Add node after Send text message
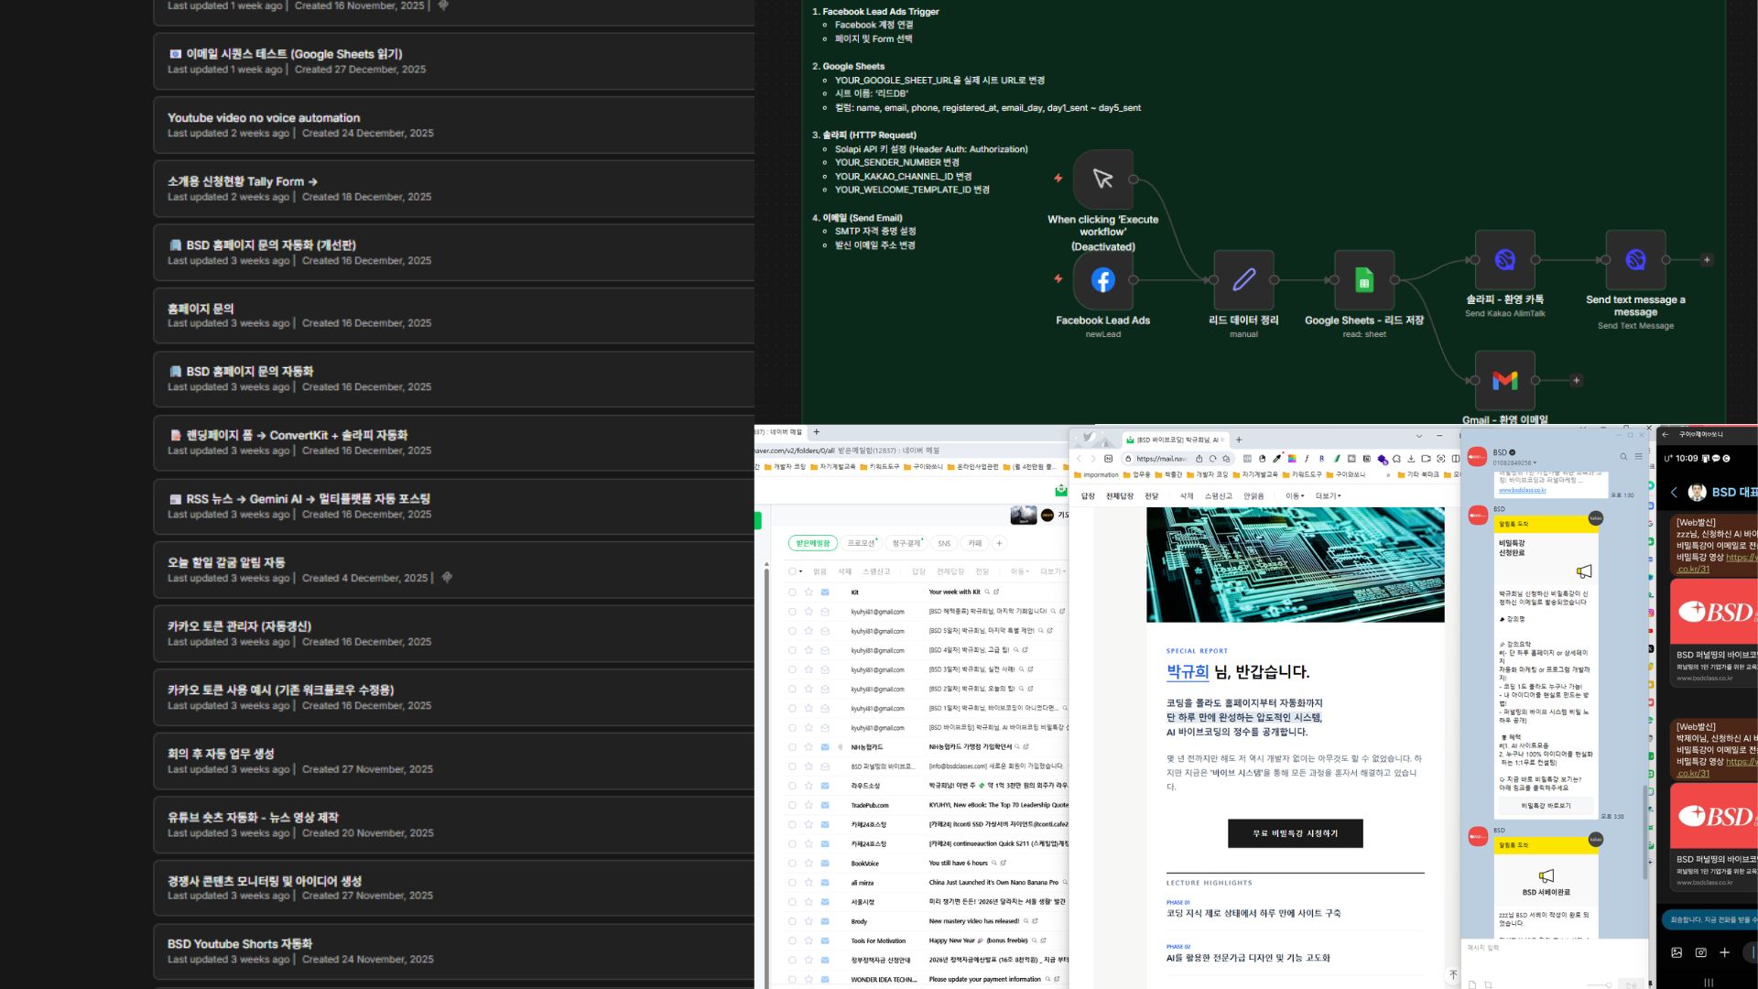Image resolution: width=1758 pixels, height=989 pixels. coord(1707,260)
